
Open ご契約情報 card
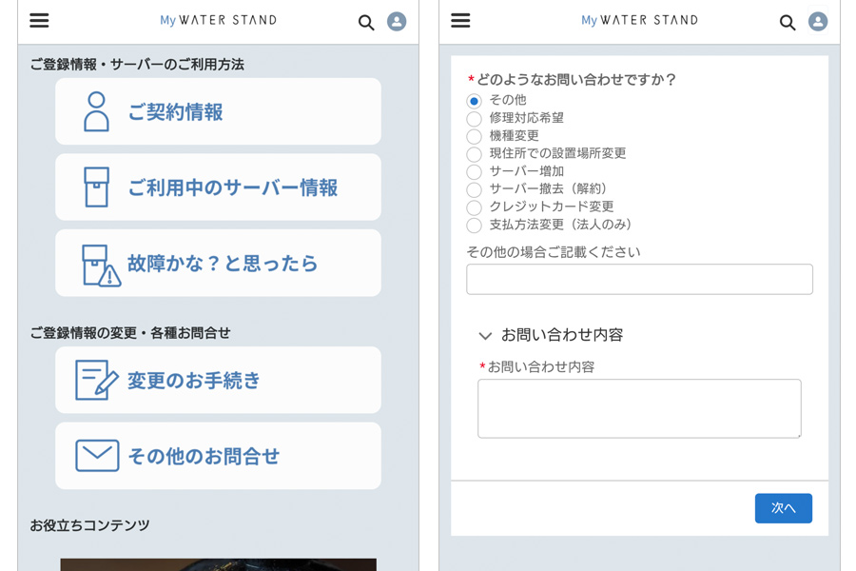point(218,111)
